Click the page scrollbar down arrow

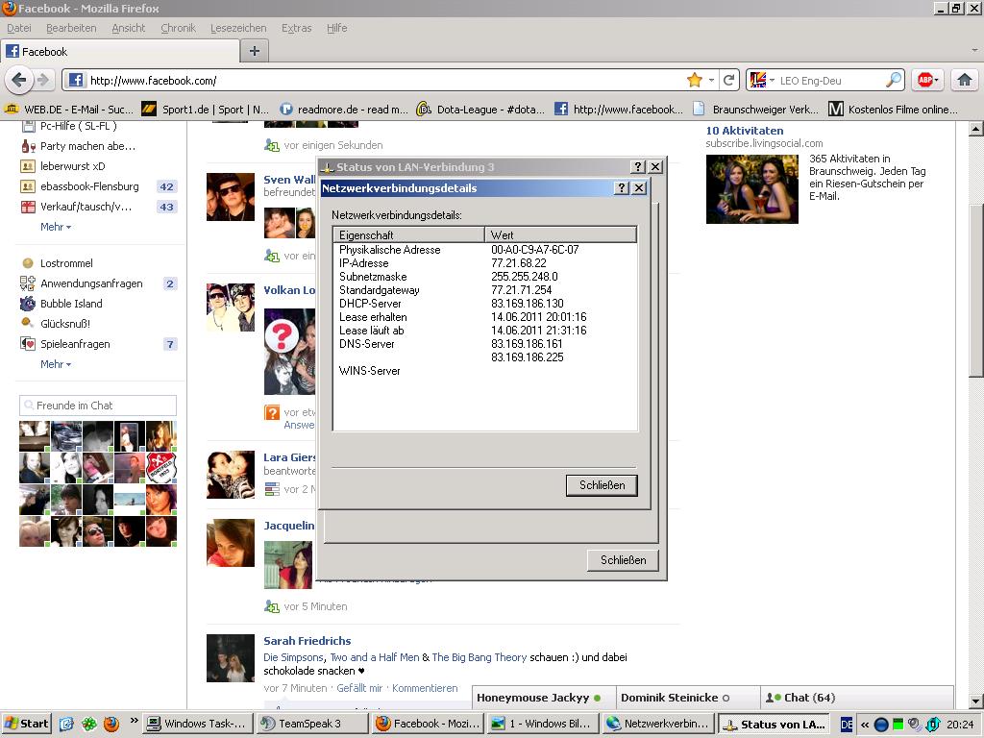[975, 701]
